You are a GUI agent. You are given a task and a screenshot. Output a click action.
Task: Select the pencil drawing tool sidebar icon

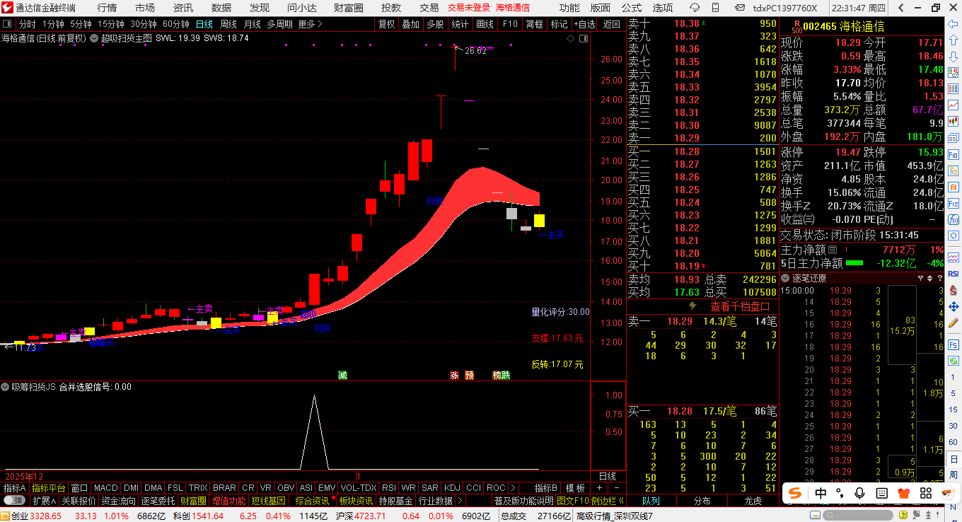tap(953, 322)
